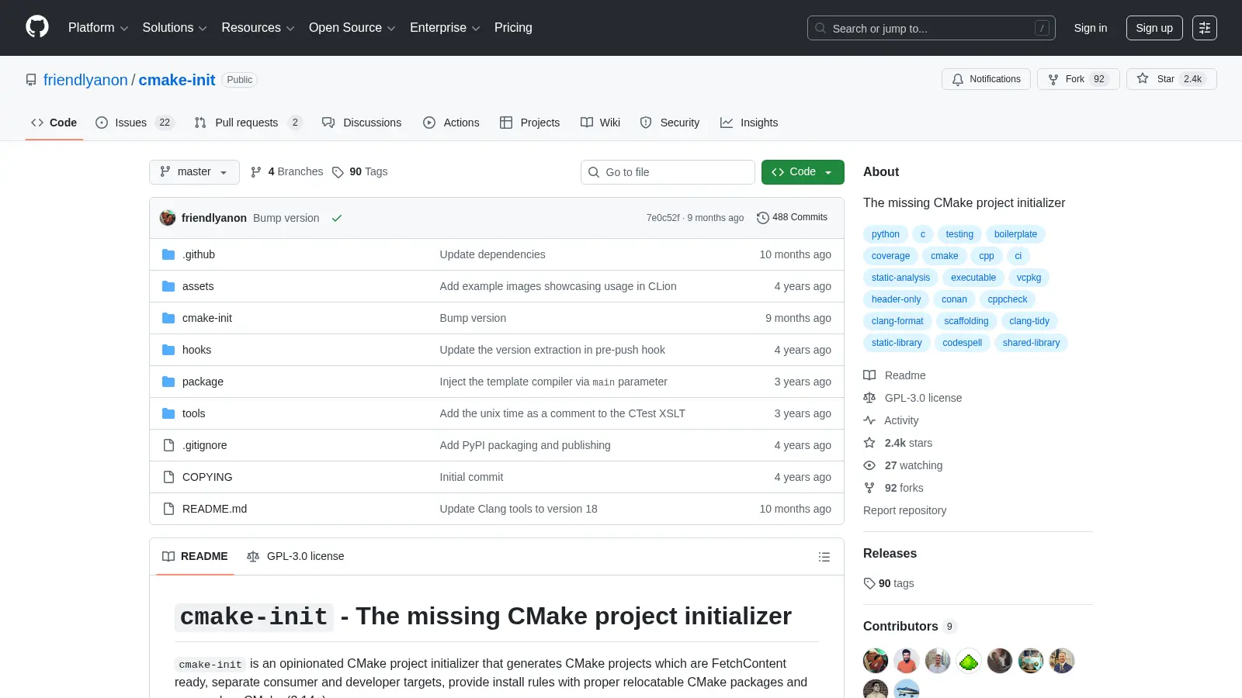Click the bell icon for Notifications
Viewport: 1242px width, 698px height.
(x=958, y=79)
